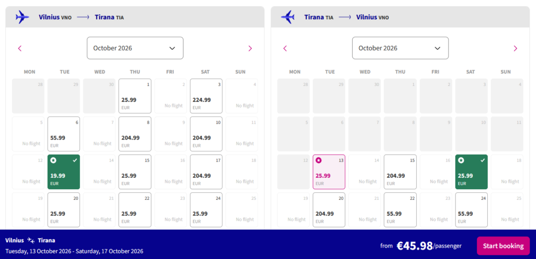Click the plane icon in bottom Vilnius–Tirana summary

pos(31,240)
